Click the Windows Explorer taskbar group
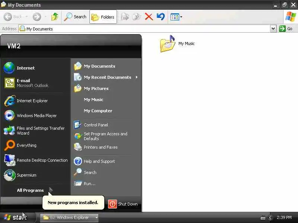 69,217
